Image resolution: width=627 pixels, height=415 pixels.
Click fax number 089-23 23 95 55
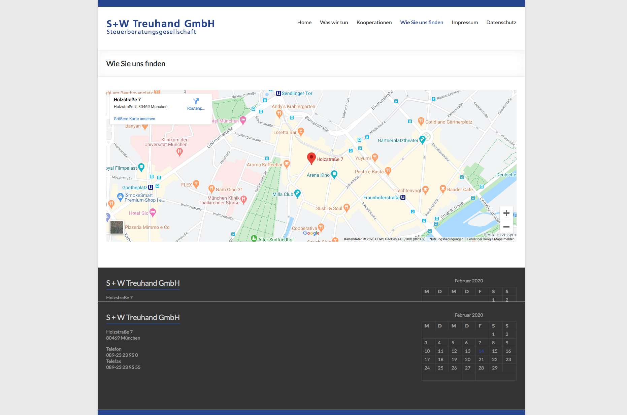coord(123,367)
